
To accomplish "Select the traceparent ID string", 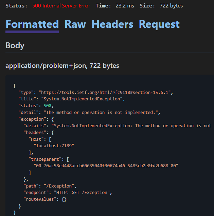I will (106, 166).
